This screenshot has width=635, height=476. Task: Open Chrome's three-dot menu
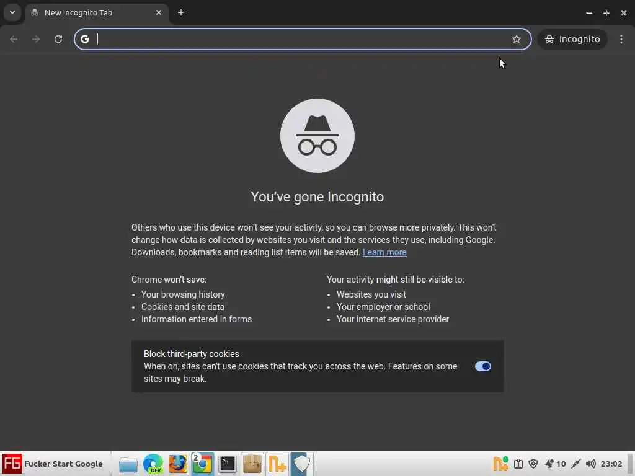[621, 39]
